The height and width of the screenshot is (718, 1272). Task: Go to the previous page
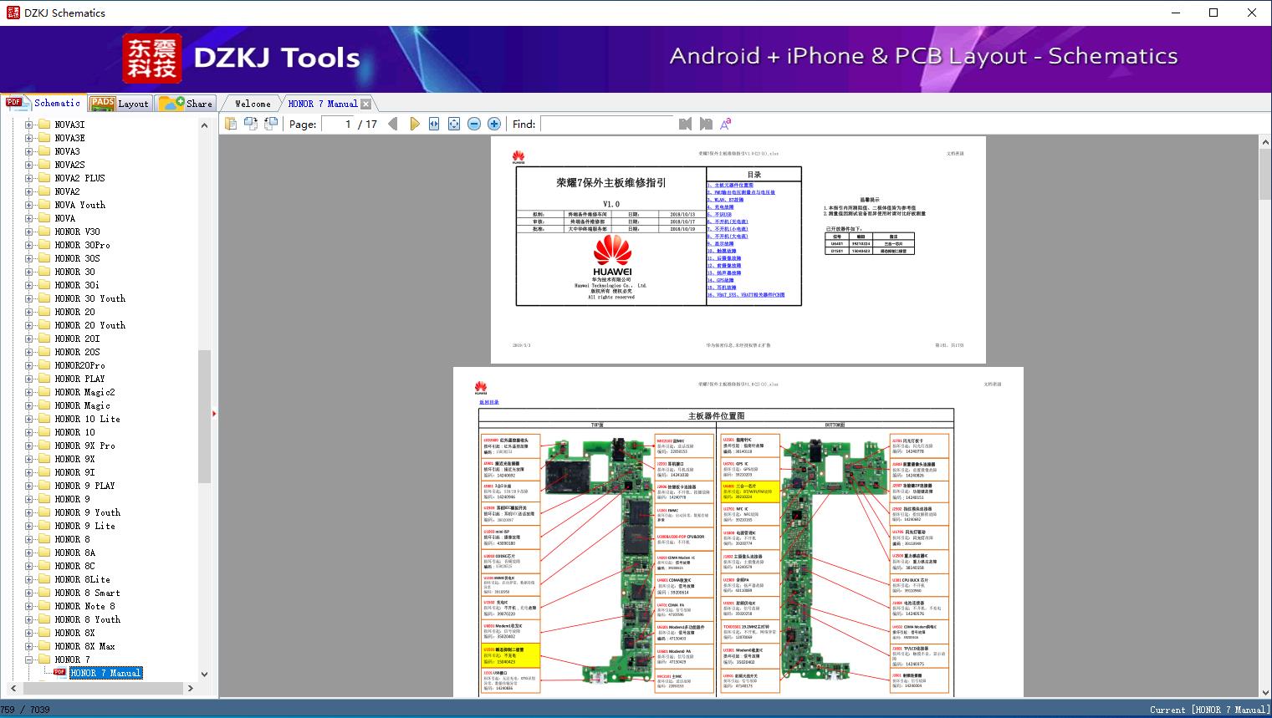tap(393, 124)
